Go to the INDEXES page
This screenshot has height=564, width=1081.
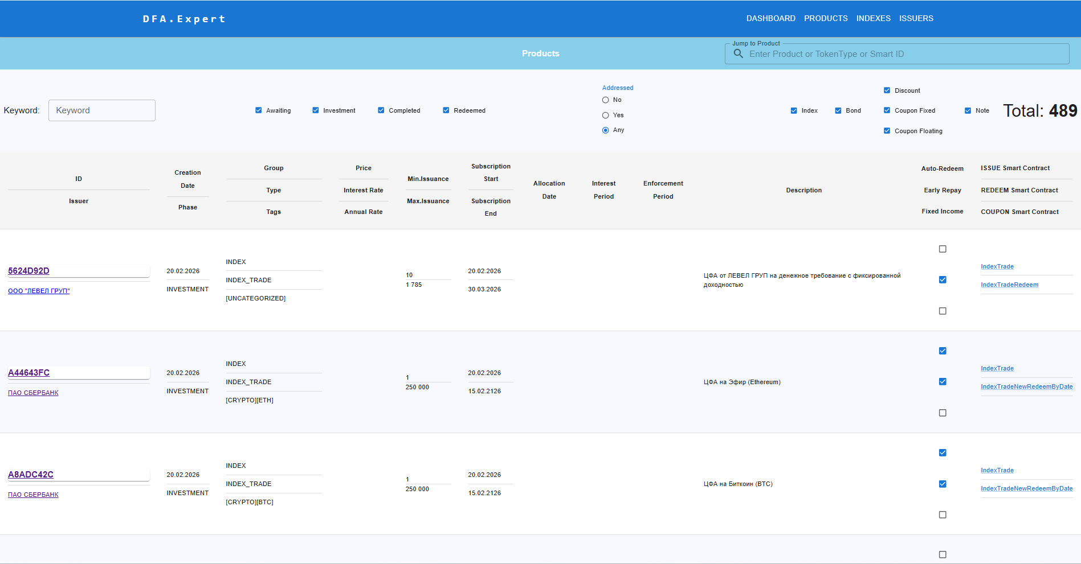point(873,18)
